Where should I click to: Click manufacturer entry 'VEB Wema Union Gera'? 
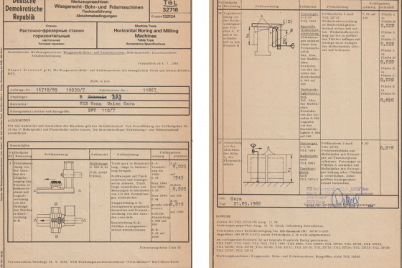(107, 103)
